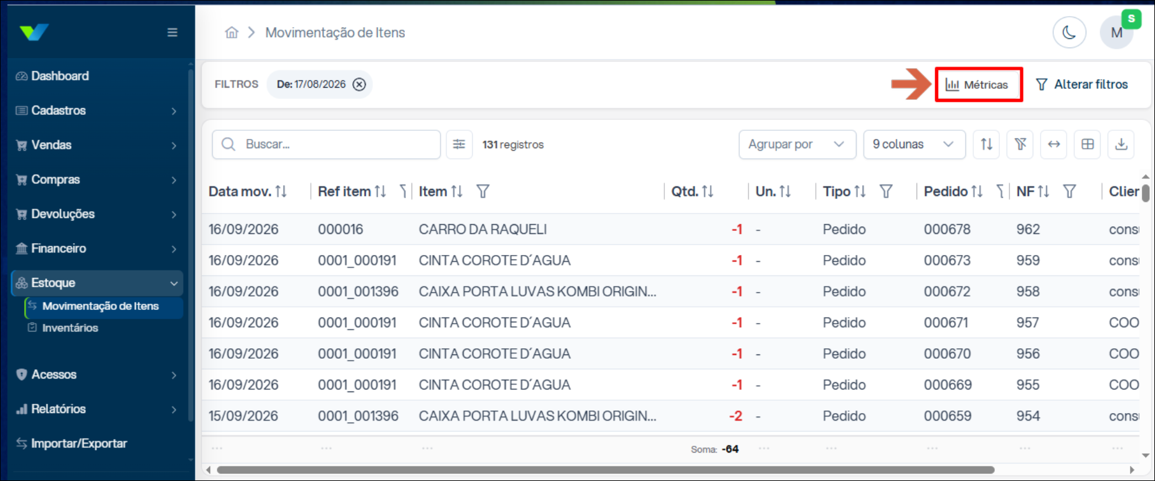Sort by Qtd. column

point(708,191)
